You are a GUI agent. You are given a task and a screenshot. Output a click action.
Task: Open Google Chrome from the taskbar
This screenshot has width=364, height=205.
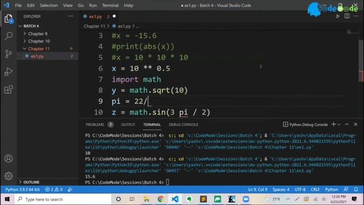[x=160, y=199]
